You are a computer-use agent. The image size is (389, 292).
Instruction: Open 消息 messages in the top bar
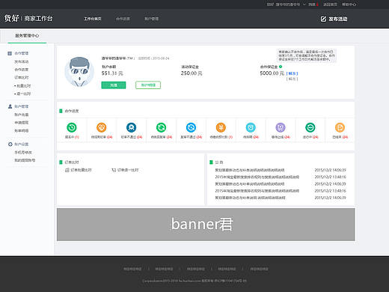312,4
